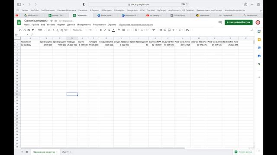
Task: Open the cell borders menu
Action: click(124, 30)
